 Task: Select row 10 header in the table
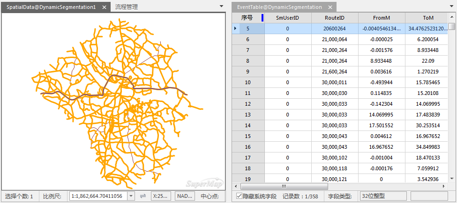pyautogui.click(x=248, y=82)
